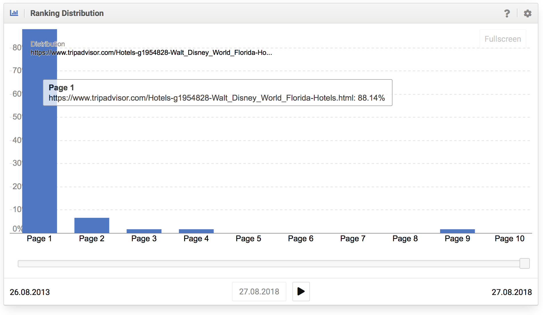
Task: Click the Page 5 axis label
Action: (x=248, y=239)
